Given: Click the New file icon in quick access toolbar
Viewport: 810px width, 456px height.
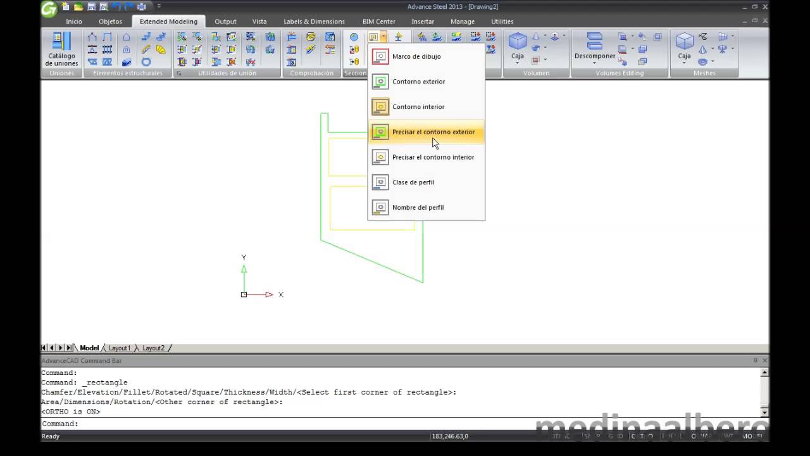Looking at the screenshot, I should 65,6.
